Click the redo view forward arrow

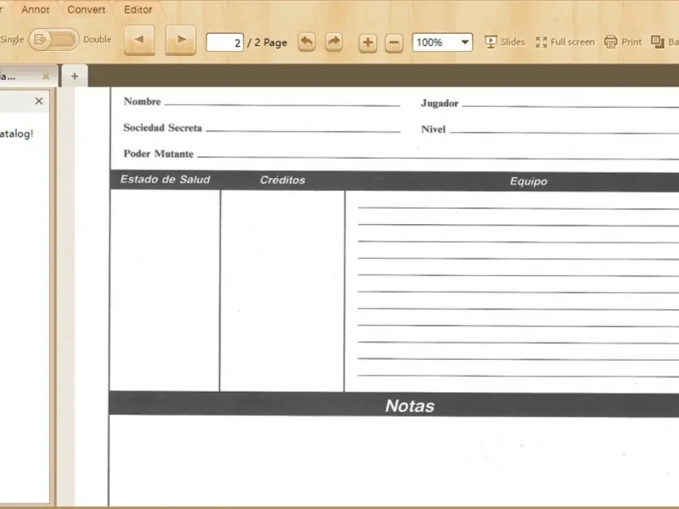coord(334,42)
